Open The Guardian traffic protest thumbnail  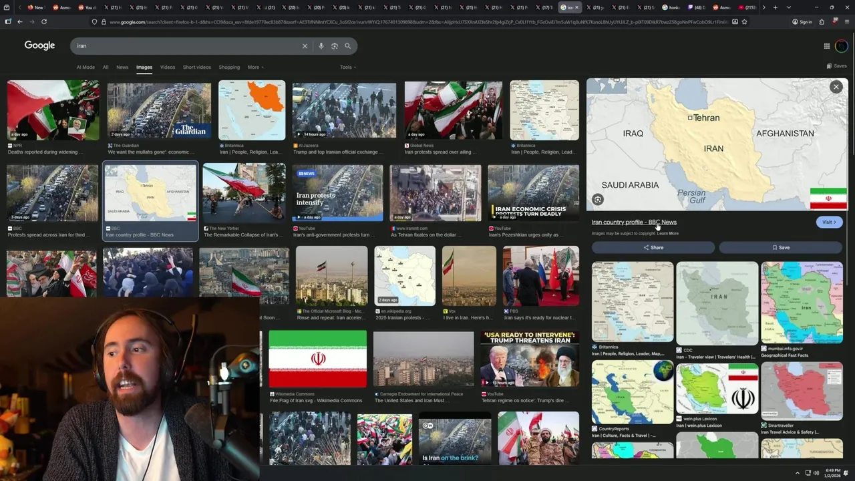click(159, 110)
